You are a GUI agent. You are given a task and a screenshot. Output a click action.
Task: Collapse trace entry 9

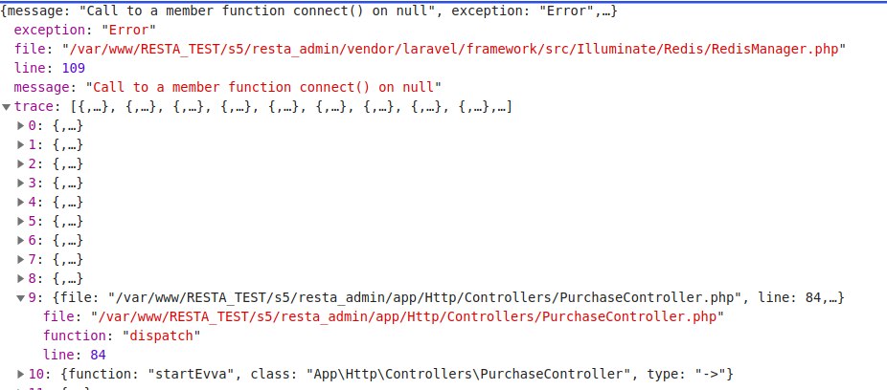tap(22, 297)
